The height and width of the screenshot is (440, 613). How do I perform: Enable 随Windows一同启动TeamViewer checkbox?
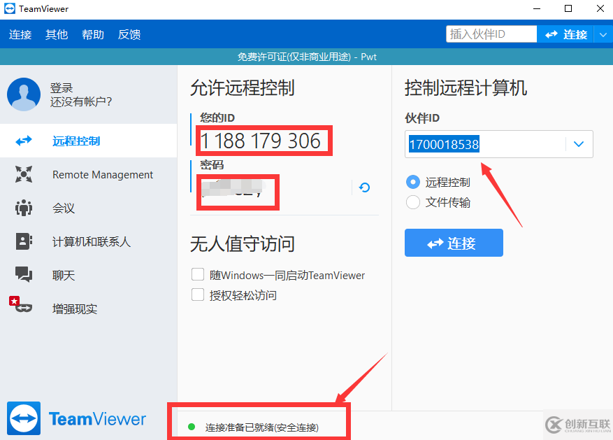pyautogui.click(x=198, y=274)
